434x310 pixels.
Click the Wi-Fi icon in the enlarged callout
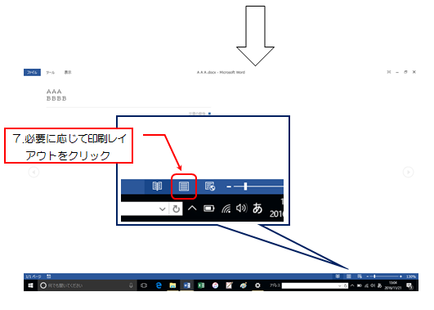(x=226, y=209)
